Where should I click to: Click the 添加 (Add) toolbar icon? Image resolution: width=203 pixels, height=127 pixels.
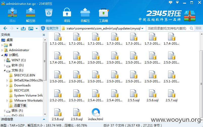pos(12,15)
